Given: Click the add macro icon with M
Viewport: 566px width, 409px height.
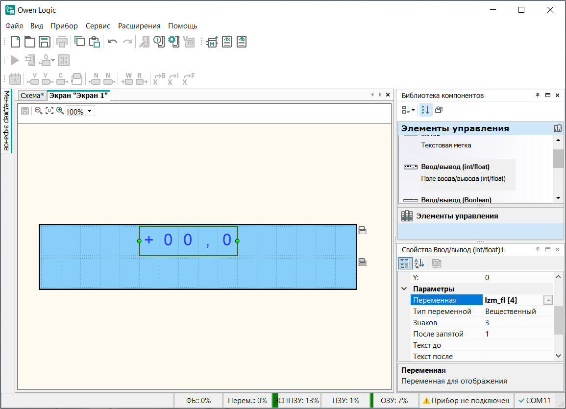Looking at the screenshot, I should point(212,42).
